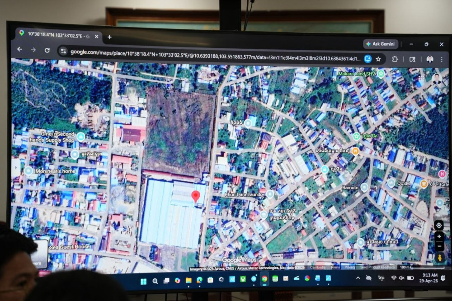452x301 pixels.
Task: Click the install app icon in address bar
Action: [368, 58]
